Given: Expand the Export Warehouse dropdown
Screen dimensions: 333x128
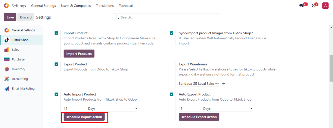Looking at the screenshot, I should tap(199, 84).
